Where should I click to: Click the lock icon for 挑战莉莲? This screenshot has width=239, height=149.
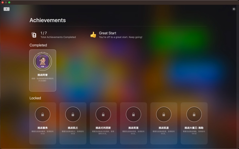click(x=133, y=114)
